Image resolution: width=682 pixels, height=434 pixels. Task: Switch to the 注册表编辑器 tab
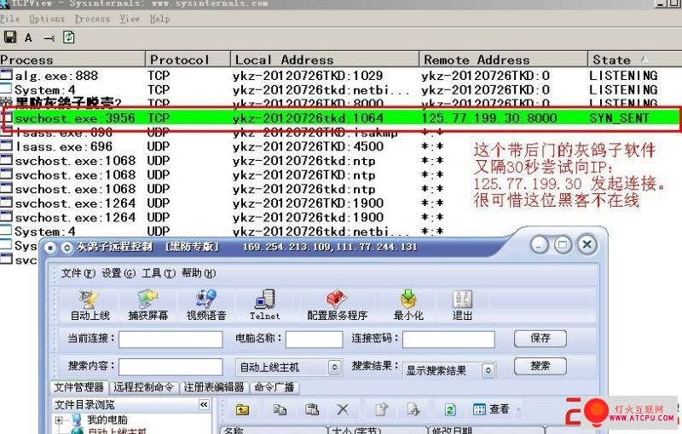214,387
